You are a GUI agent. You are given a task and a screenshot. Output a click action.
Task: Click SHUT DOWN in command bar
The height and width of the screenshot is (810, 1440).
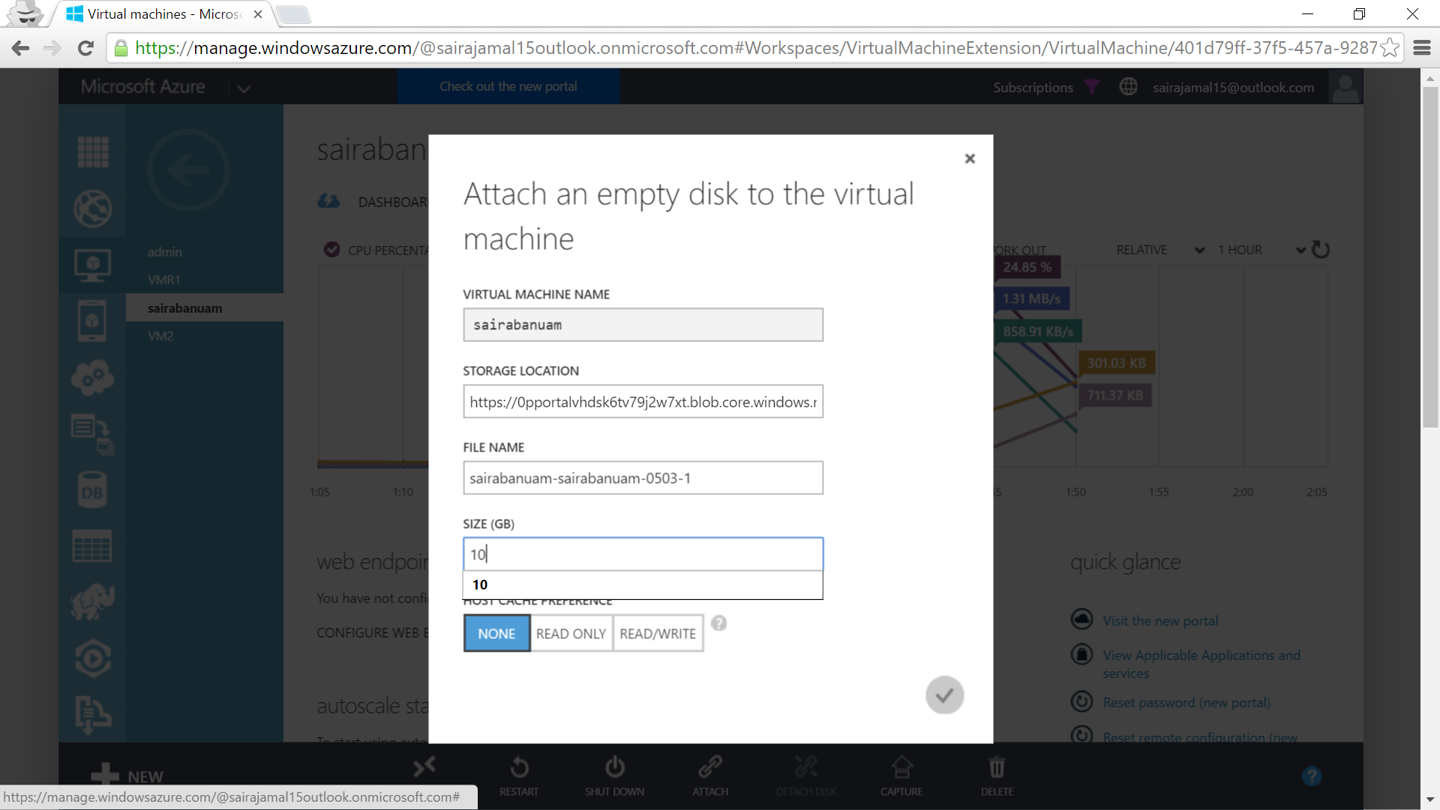point(614,776)
